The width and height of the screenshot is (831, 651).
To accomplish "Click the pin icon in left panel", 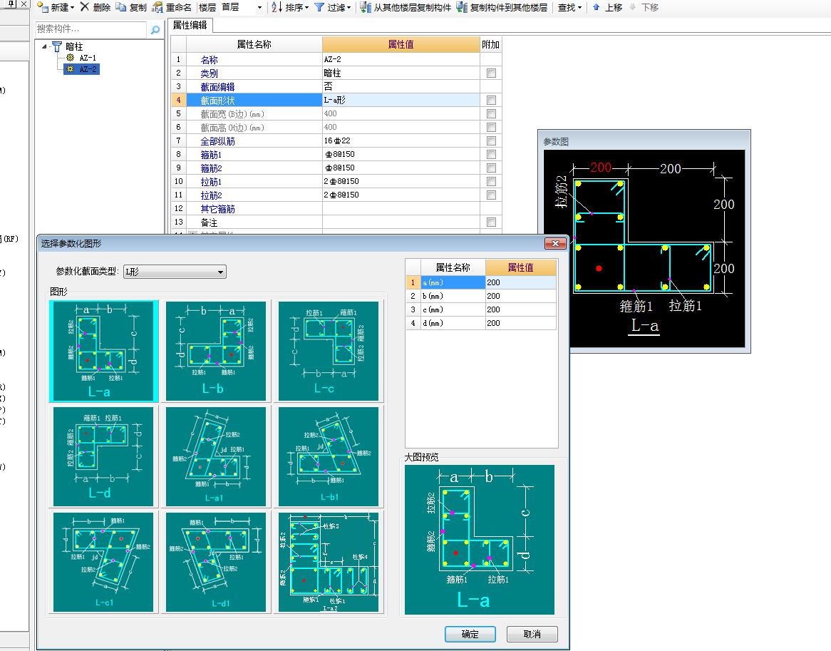I will 11,4.
